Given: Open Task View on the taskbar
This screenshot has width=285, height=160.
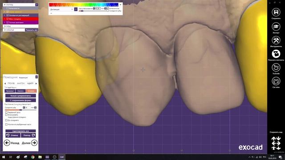Looking at the screenshot, I should pyautogui.click(x=11, y=157).
